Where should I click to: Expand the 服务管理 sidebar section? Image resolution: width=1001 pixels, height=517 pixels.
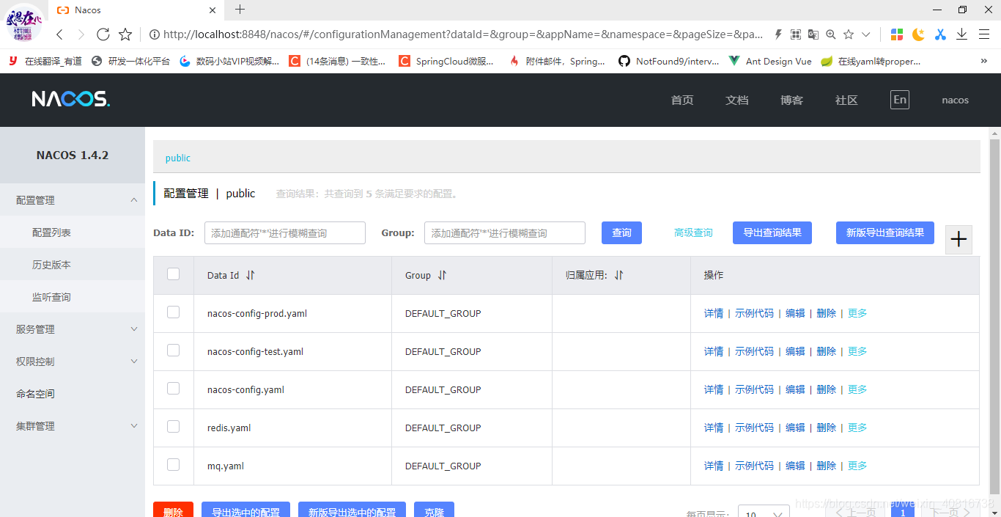click(x=73, y=329)
